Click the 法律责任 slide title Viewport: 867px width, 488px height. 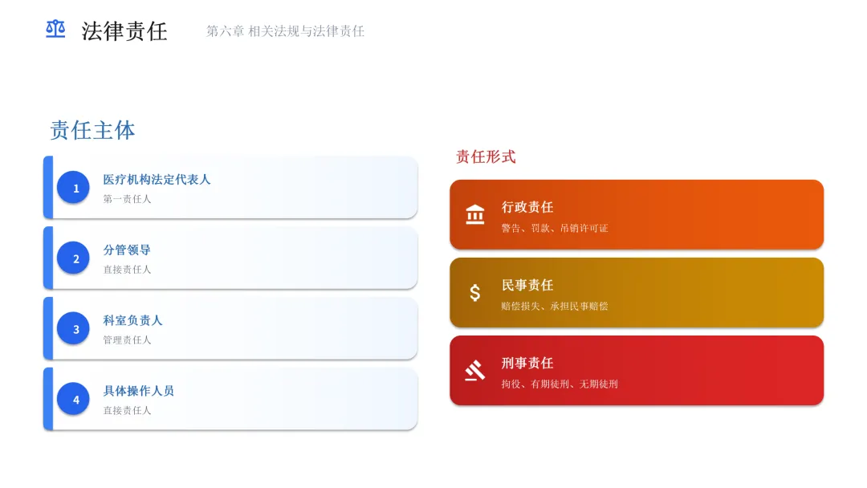124,31
